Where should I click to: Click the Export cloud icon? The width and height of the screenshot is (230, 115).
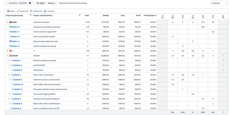click(8, 11)
